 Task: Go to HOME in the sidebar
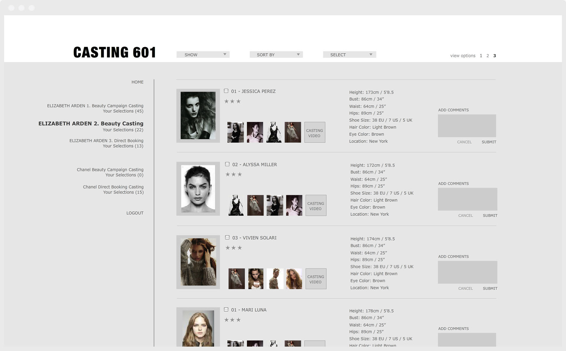[x=137, y=82]
